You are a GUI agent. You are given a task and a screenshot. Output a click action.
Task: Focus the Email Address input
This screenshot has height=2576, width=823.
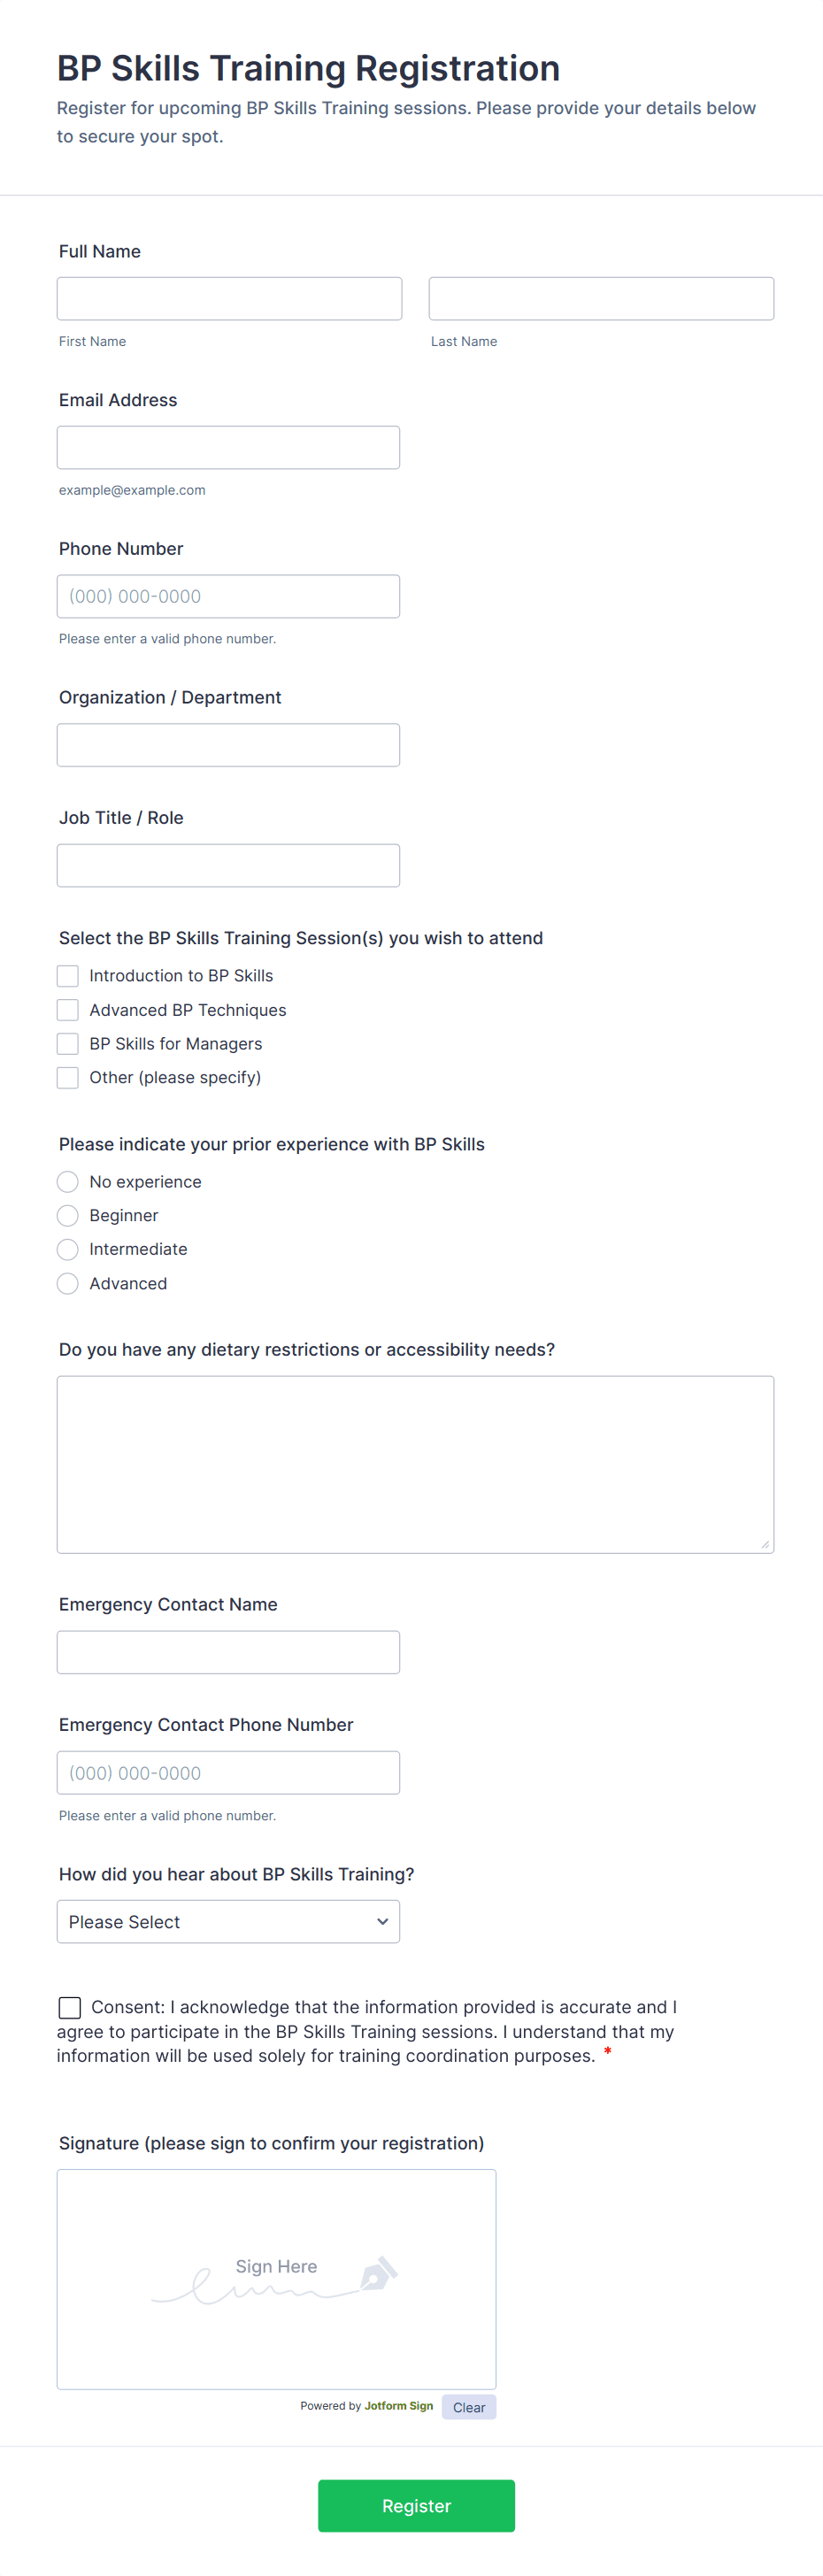point(228,447)
